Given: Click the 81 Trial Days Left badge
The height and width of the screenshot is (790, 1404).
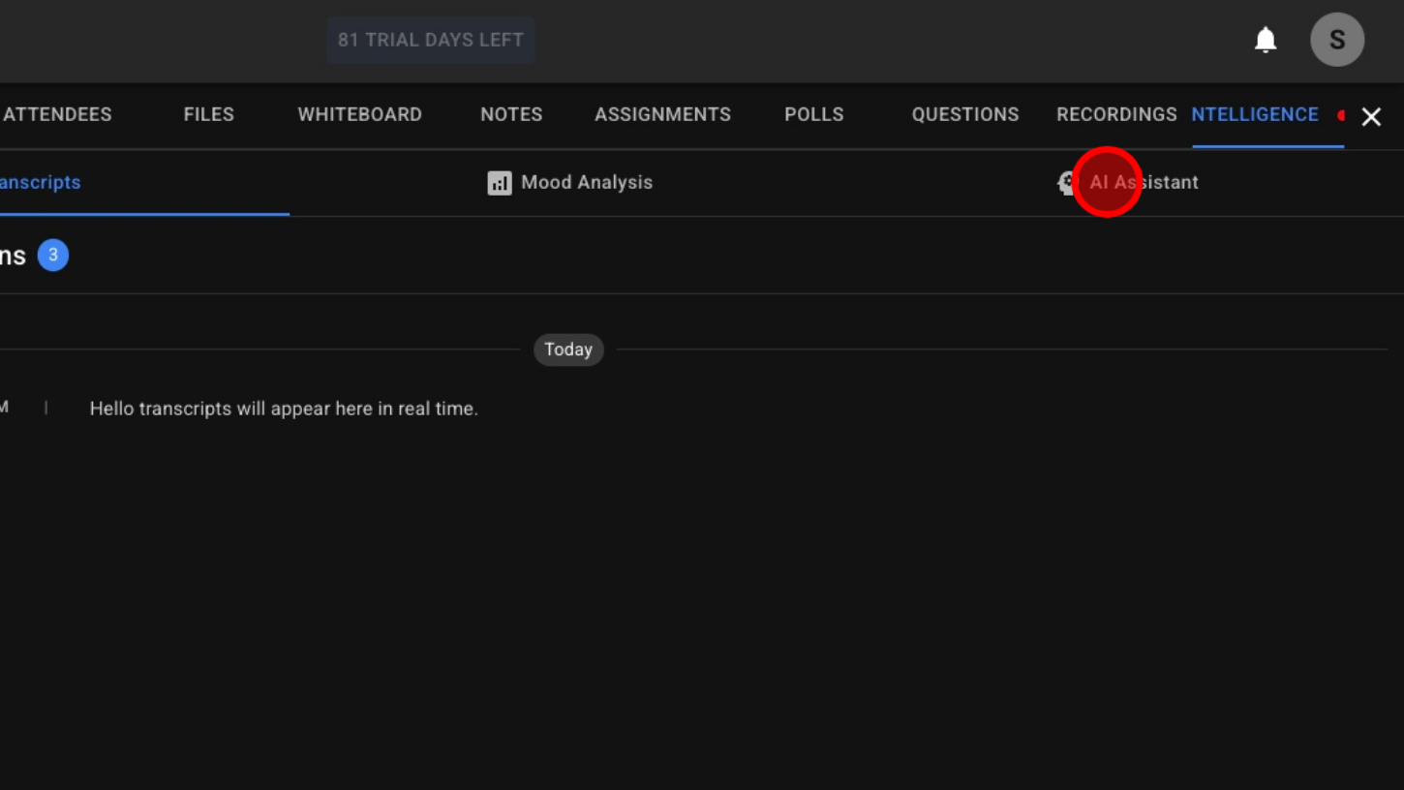Looking at the screenshot, I should click(431, 40).
